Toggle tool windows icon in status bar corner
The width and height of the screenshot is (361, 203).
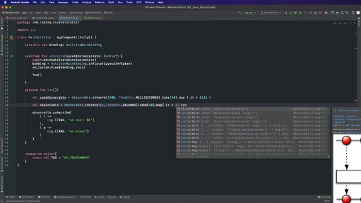[x=2, y=201]
